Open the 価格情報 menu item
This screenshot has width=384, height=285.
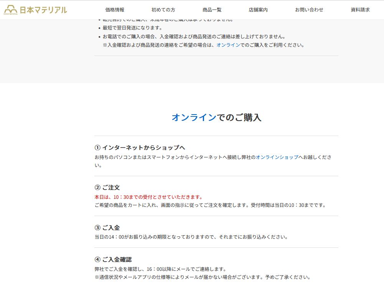point(115,10)
